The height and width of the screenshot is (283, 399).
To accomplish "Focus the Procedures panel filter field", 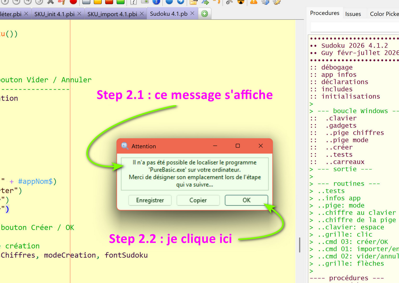I will point(354,27).
